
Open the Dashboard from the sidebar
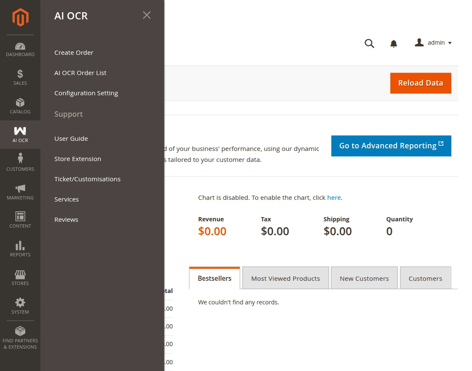[x=20, y=48]
